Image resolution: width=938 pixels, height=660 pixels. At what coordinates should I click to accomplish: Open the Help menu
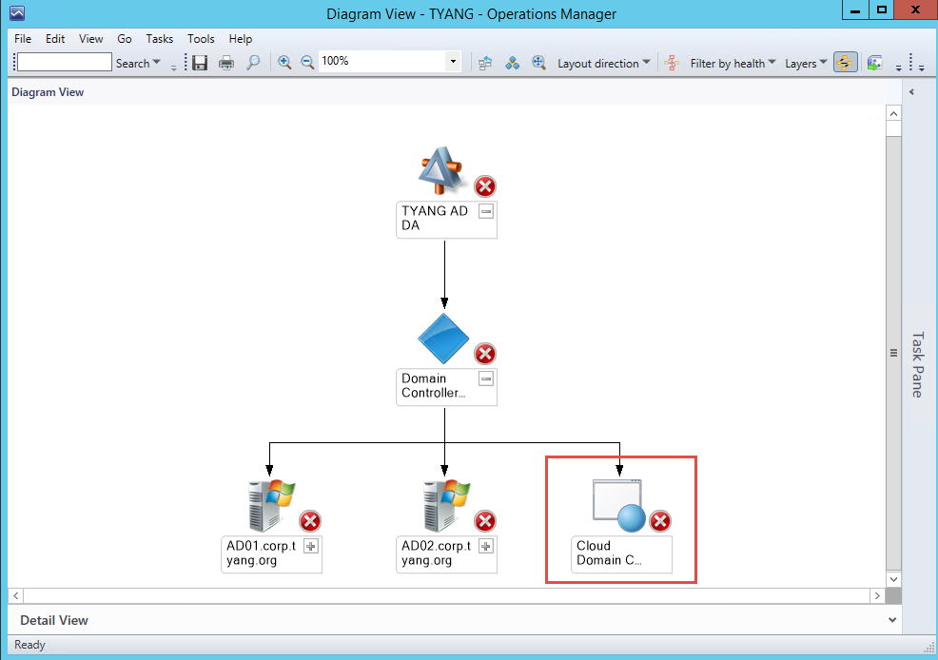coord(241,39)
